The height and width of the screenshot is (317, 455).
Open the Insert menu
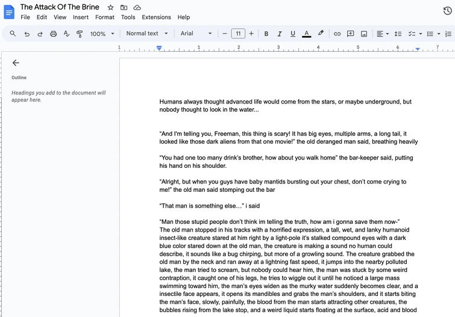(81, 17)
